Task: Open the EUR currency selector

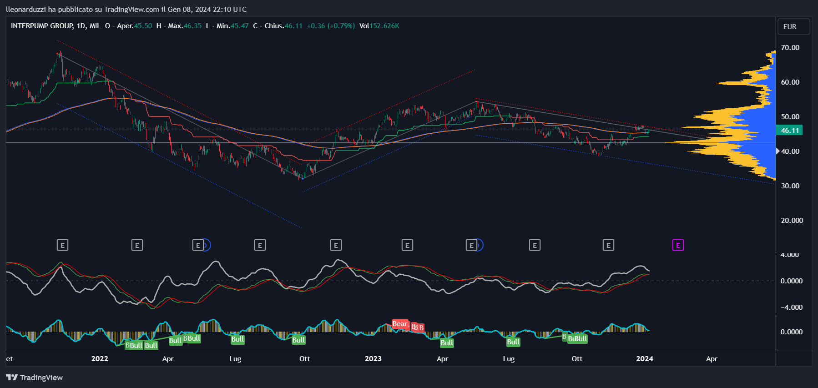Action: point(793,27)
